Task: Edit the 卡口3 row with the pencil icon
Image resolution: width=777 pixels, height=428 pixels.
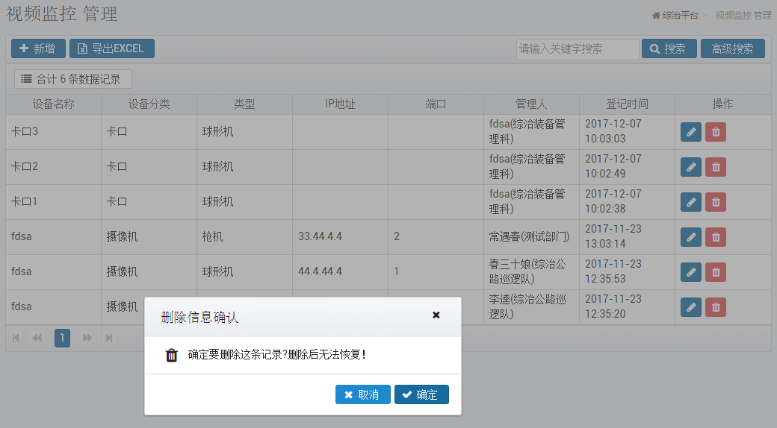Action: click(691, 132)
